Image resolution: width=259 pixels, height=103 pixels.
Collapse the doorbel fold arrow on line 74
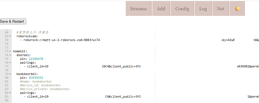click(x=10, y=55)
